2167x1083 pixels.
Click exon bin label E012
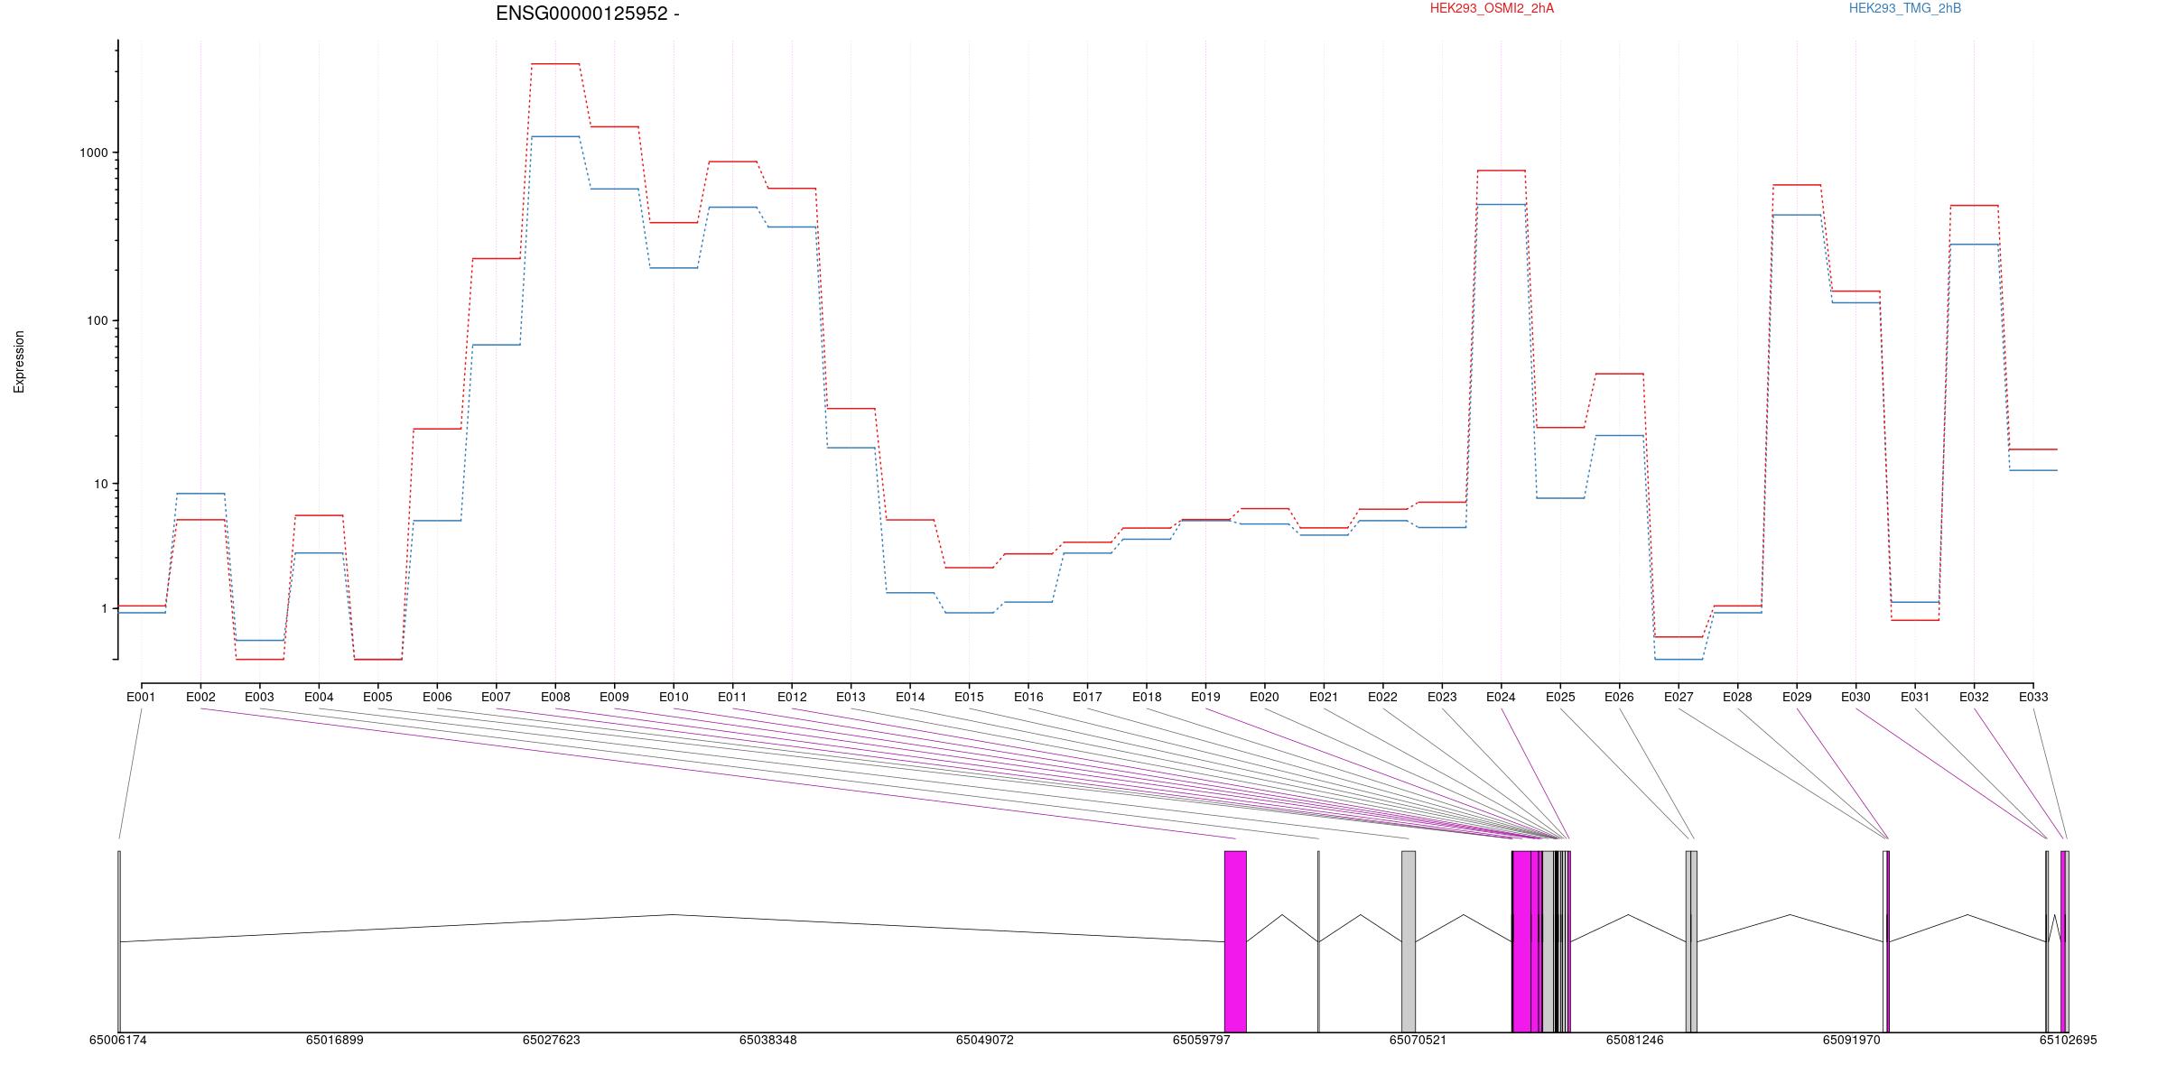click(x=792, y=697)
